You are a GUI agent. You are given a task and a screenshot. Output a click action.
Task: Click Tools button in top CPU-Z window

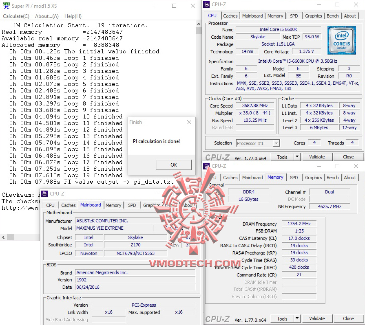coord(282,157)
